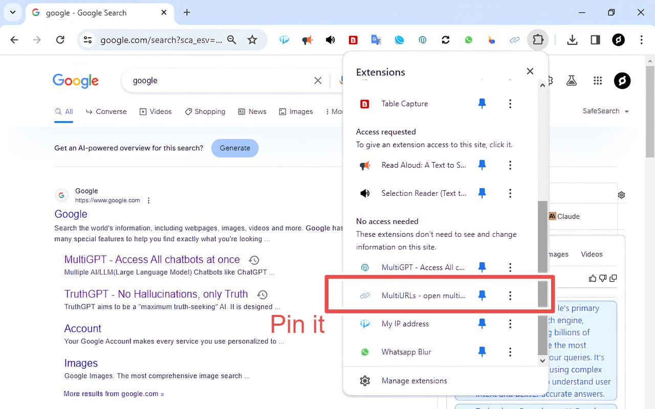Open more options for My IP address
This screenshot has height=409, width=655.
click(510, 324)
